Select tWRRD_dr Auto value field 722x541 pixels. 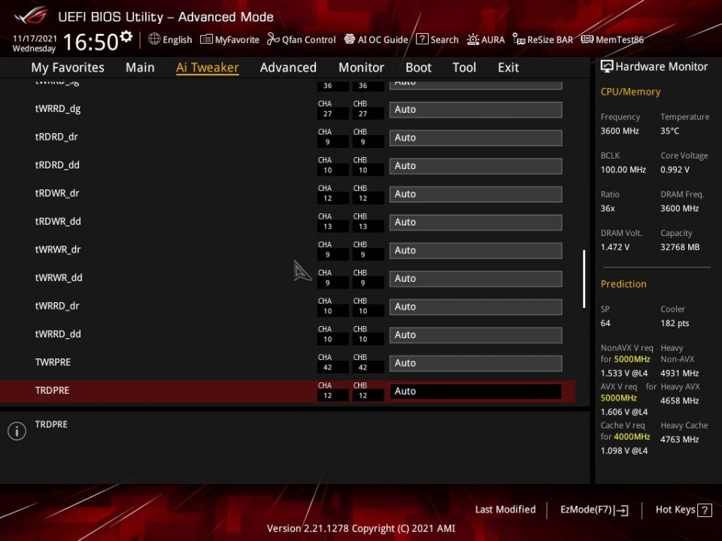click(x=475, y=307)
